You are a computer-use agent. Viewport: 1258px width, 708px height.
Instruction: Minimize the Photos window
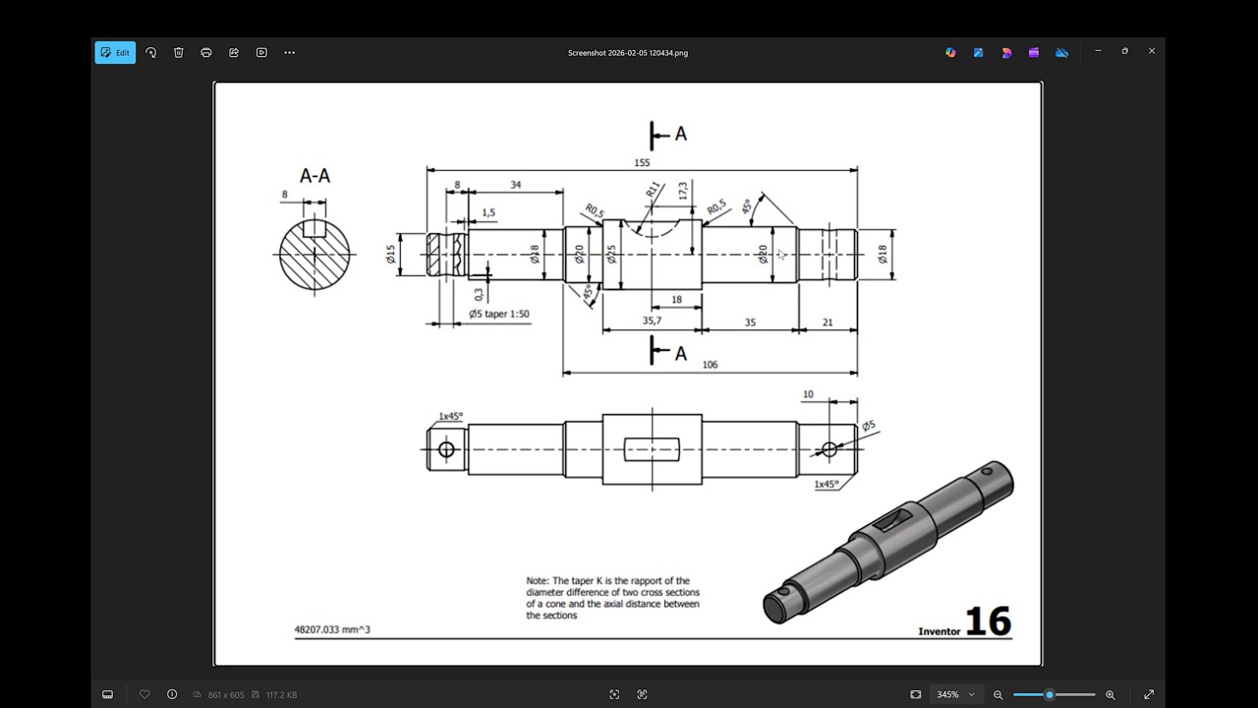(x=1098, y=51)
